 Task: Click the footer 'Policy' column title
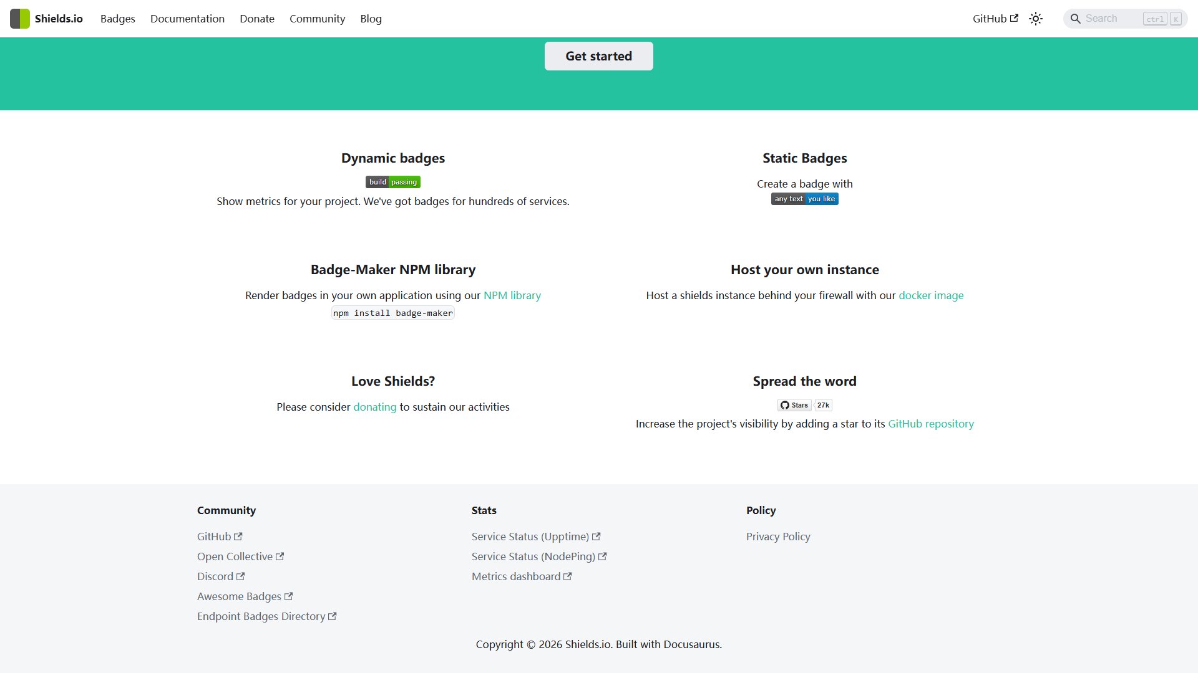point(761,510)
